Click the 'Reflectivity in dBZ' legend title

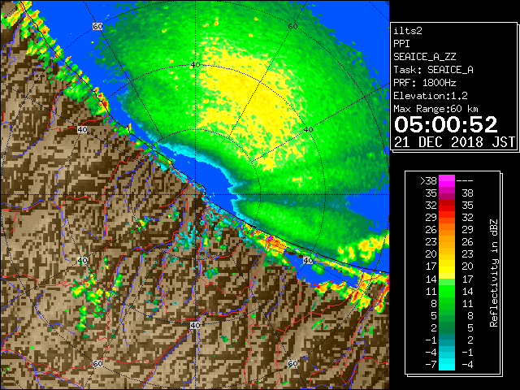coord(493,273)
